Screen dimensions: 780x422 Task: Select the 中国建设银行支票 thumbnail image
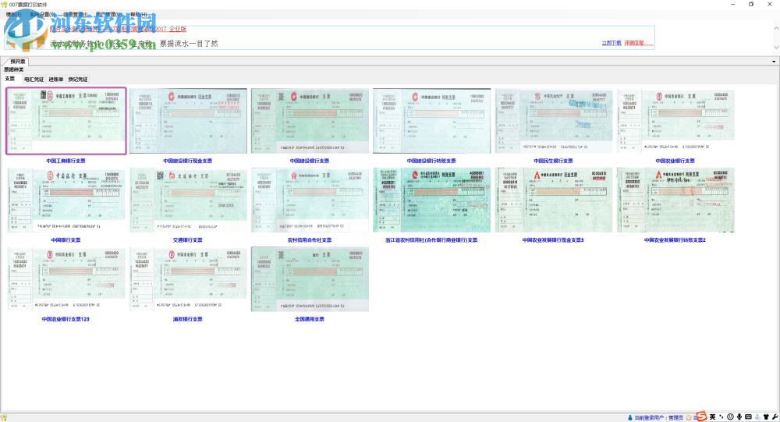pyautogui.click(x=310, y=121)
